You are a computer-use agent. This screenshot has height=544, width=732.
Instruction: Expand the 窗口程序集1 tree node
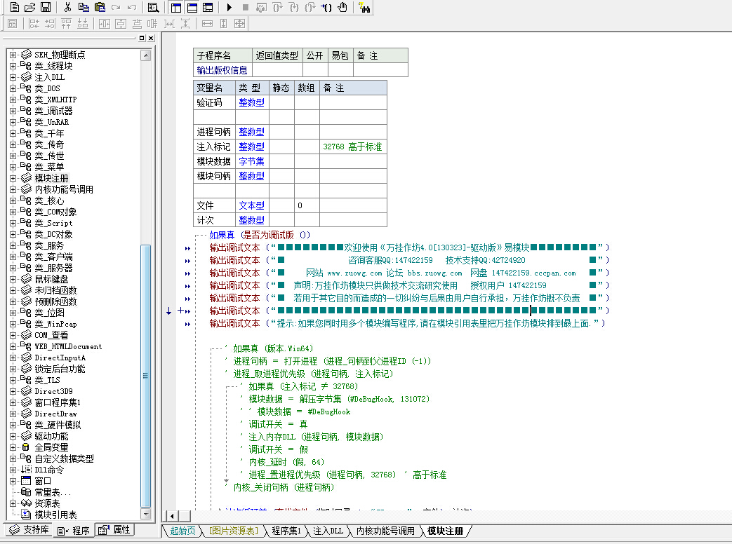[13, 402]
